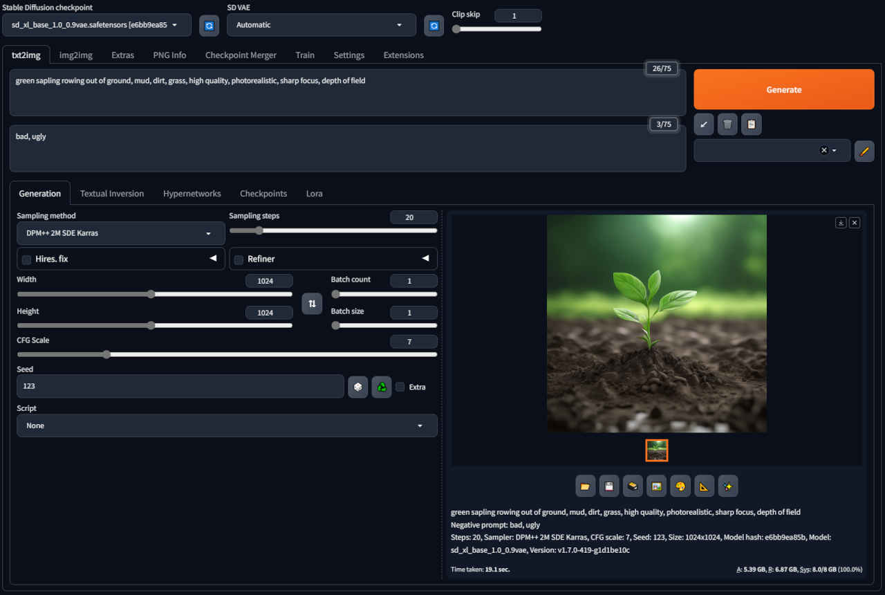
Task: Enable the Hires. fix checkbox
Action: tap(27, 259)
